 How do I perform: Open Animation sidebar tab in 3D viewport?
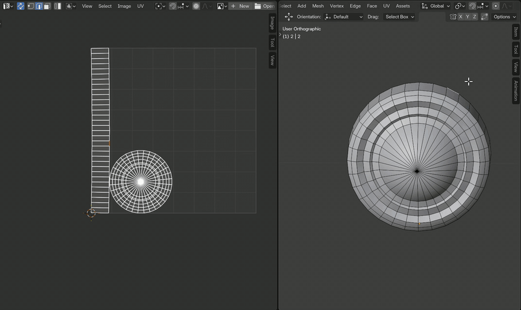516,91
